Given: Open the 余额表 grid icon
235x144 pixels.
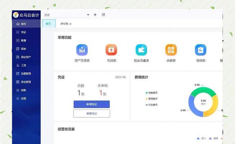Looking at the screenshot, I should (x=171, y=50).
